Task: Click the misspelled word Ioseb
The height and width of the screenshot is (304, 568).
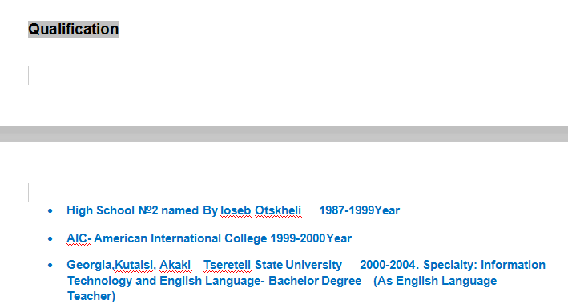Action: click(x=236, y=210)
